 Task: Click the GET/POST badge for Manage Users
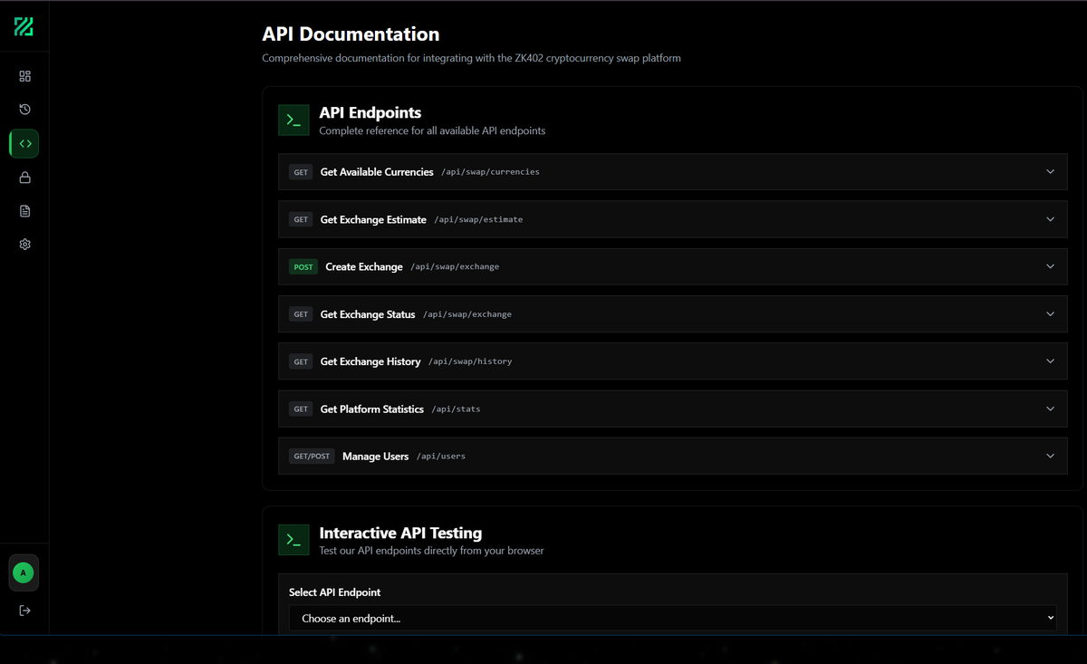(x=312, y=456)
